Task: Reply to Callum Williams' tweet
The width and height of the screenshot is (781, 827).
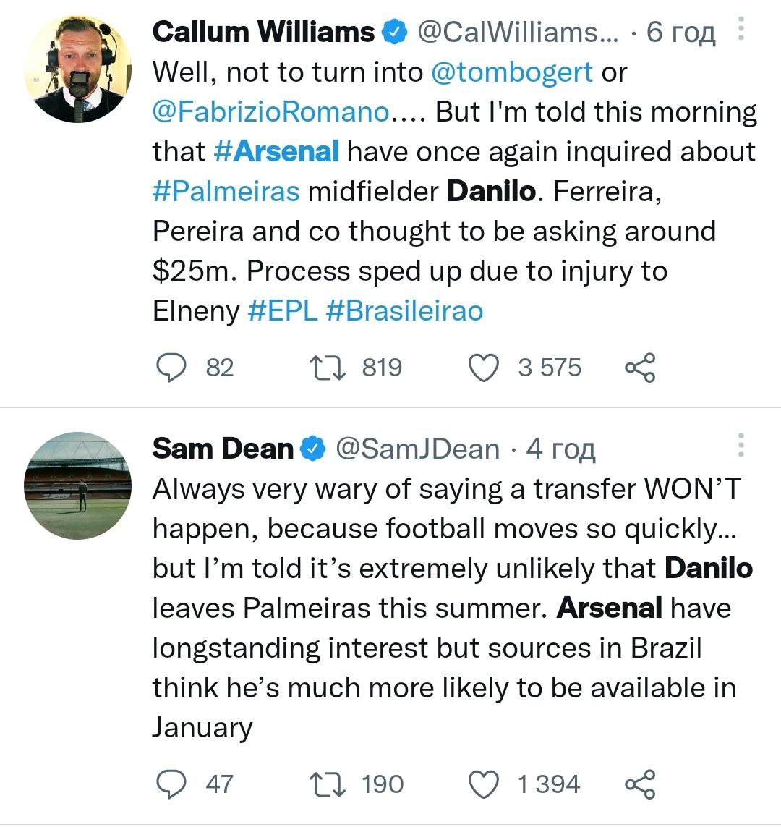Action: tap(173, 368)
